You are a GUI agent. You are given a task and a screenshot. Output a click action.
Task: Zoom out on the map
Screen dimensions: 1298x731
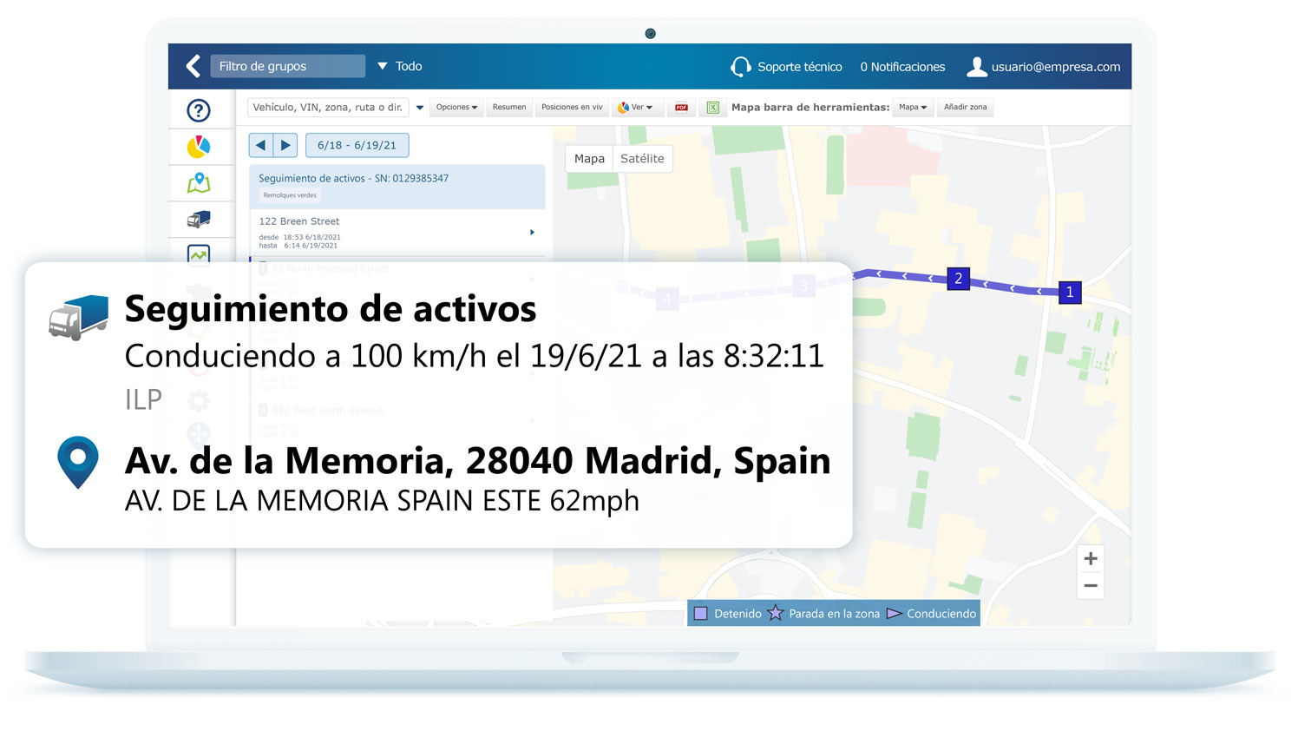(x=1091, y=585)
